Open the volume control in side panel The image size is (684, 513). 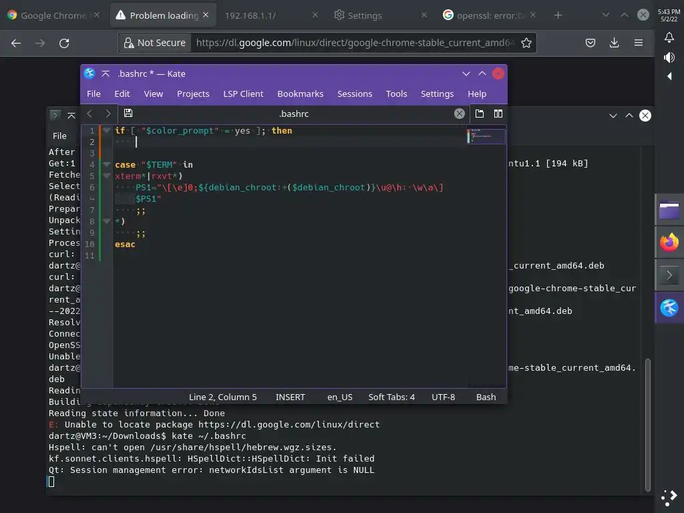tap(669, 57)
